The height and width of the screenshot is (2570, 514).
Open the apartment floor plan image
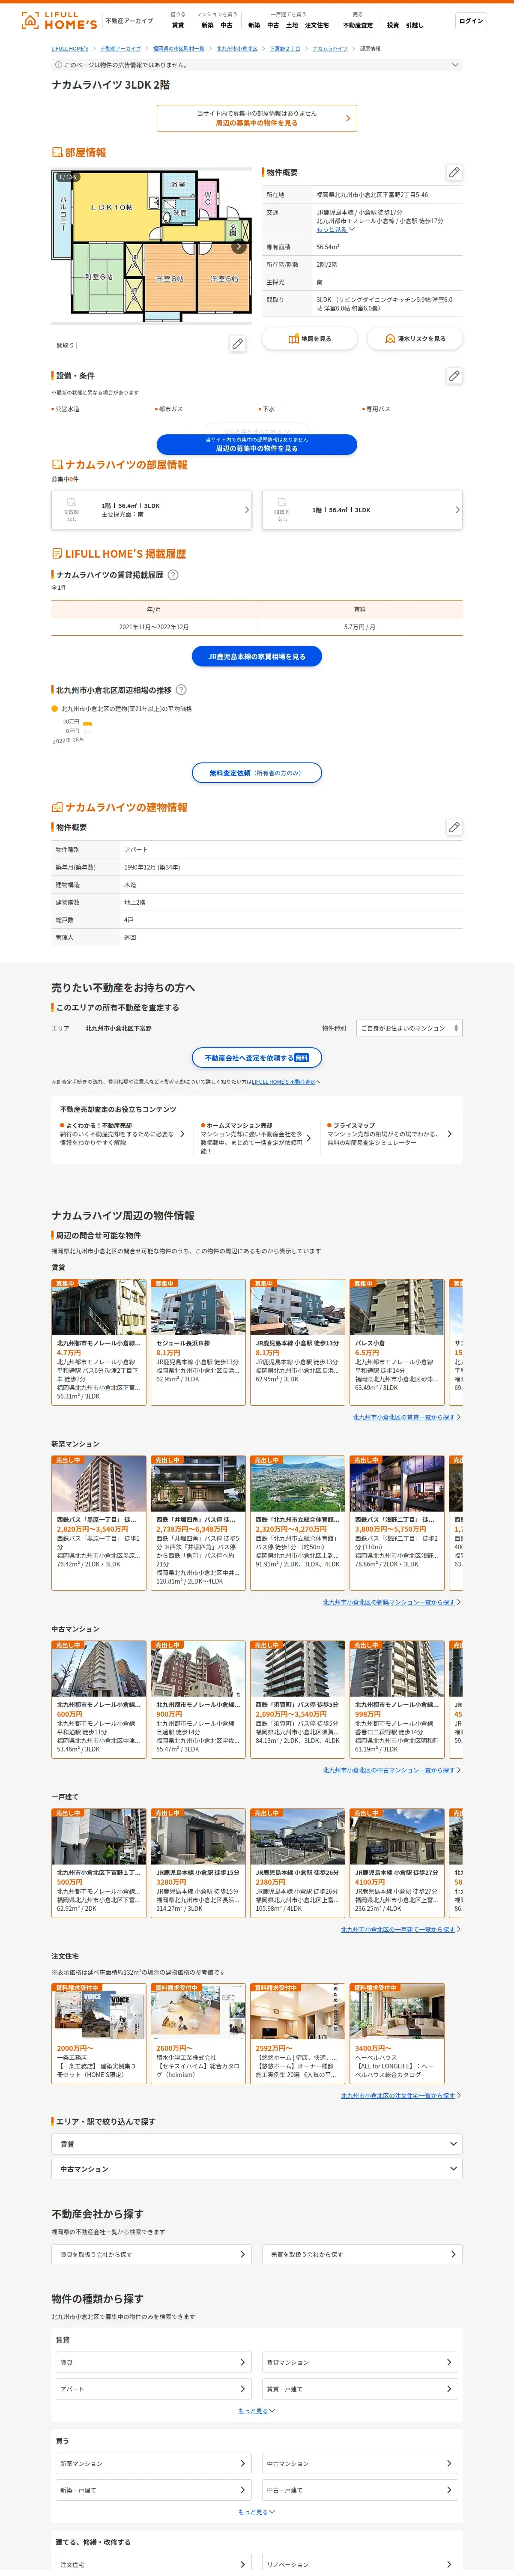point(152,245)
